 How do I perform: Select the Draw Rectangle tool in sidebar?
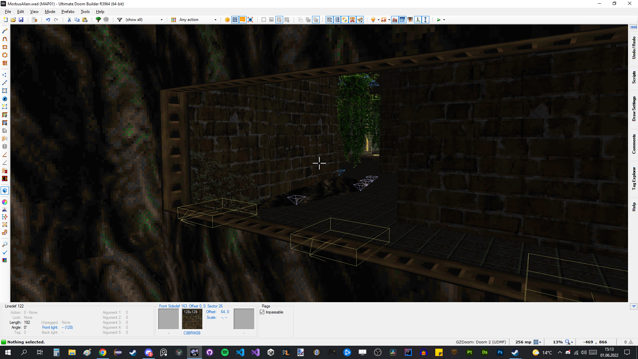5,47
